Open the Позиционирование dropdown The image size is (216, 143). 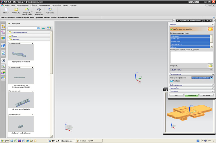[x=211, y=78]
